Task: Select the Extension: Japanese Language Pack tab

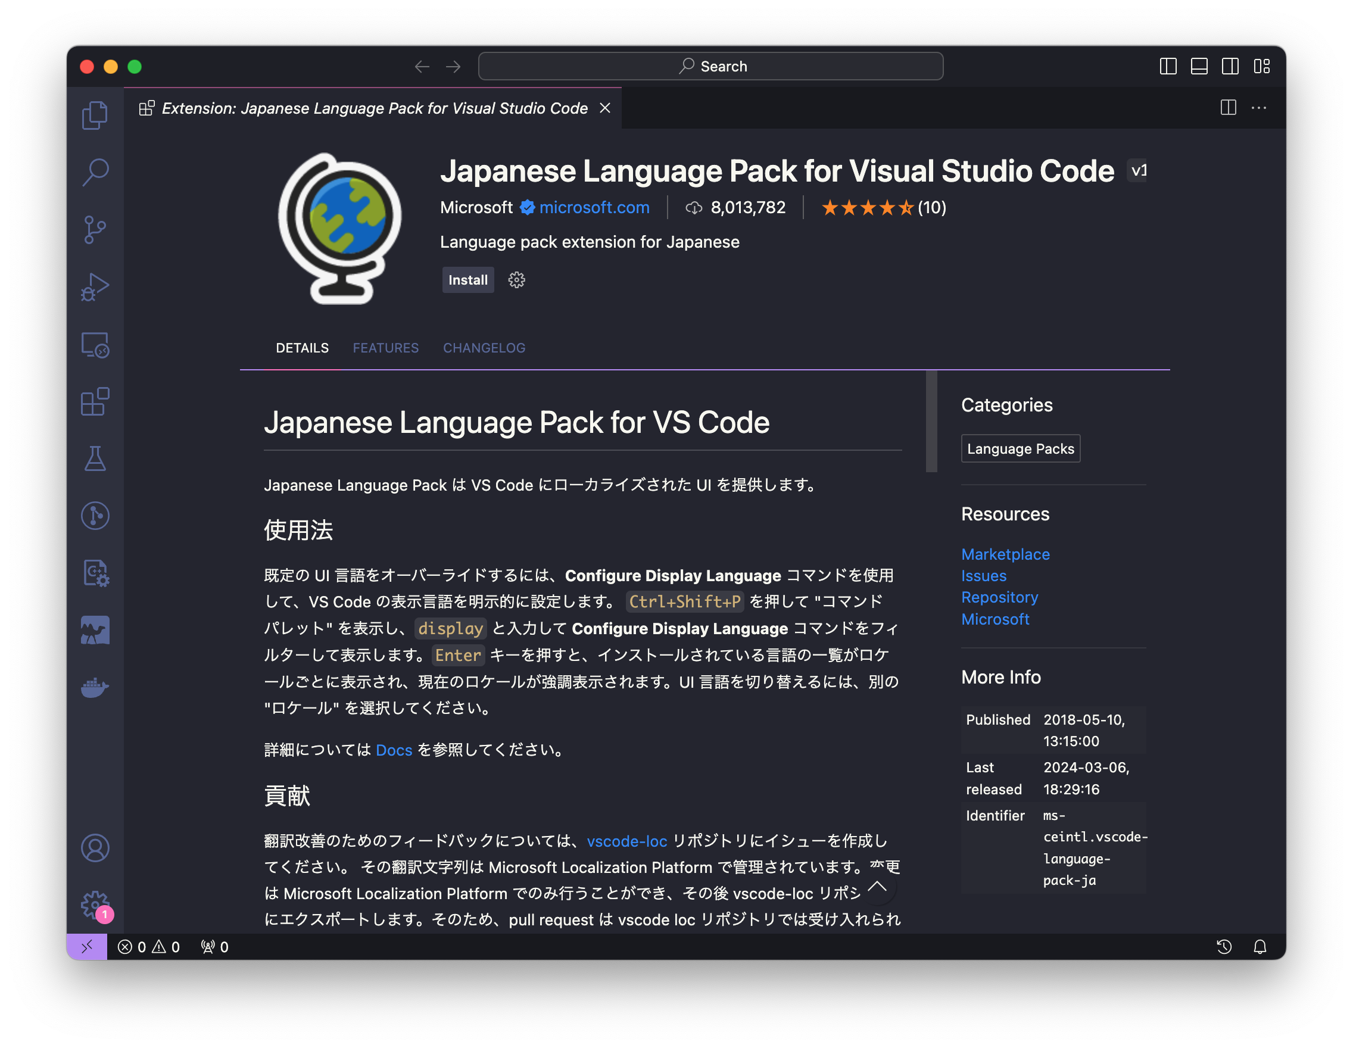Action: pyautogui.click(x=373, y=108)
